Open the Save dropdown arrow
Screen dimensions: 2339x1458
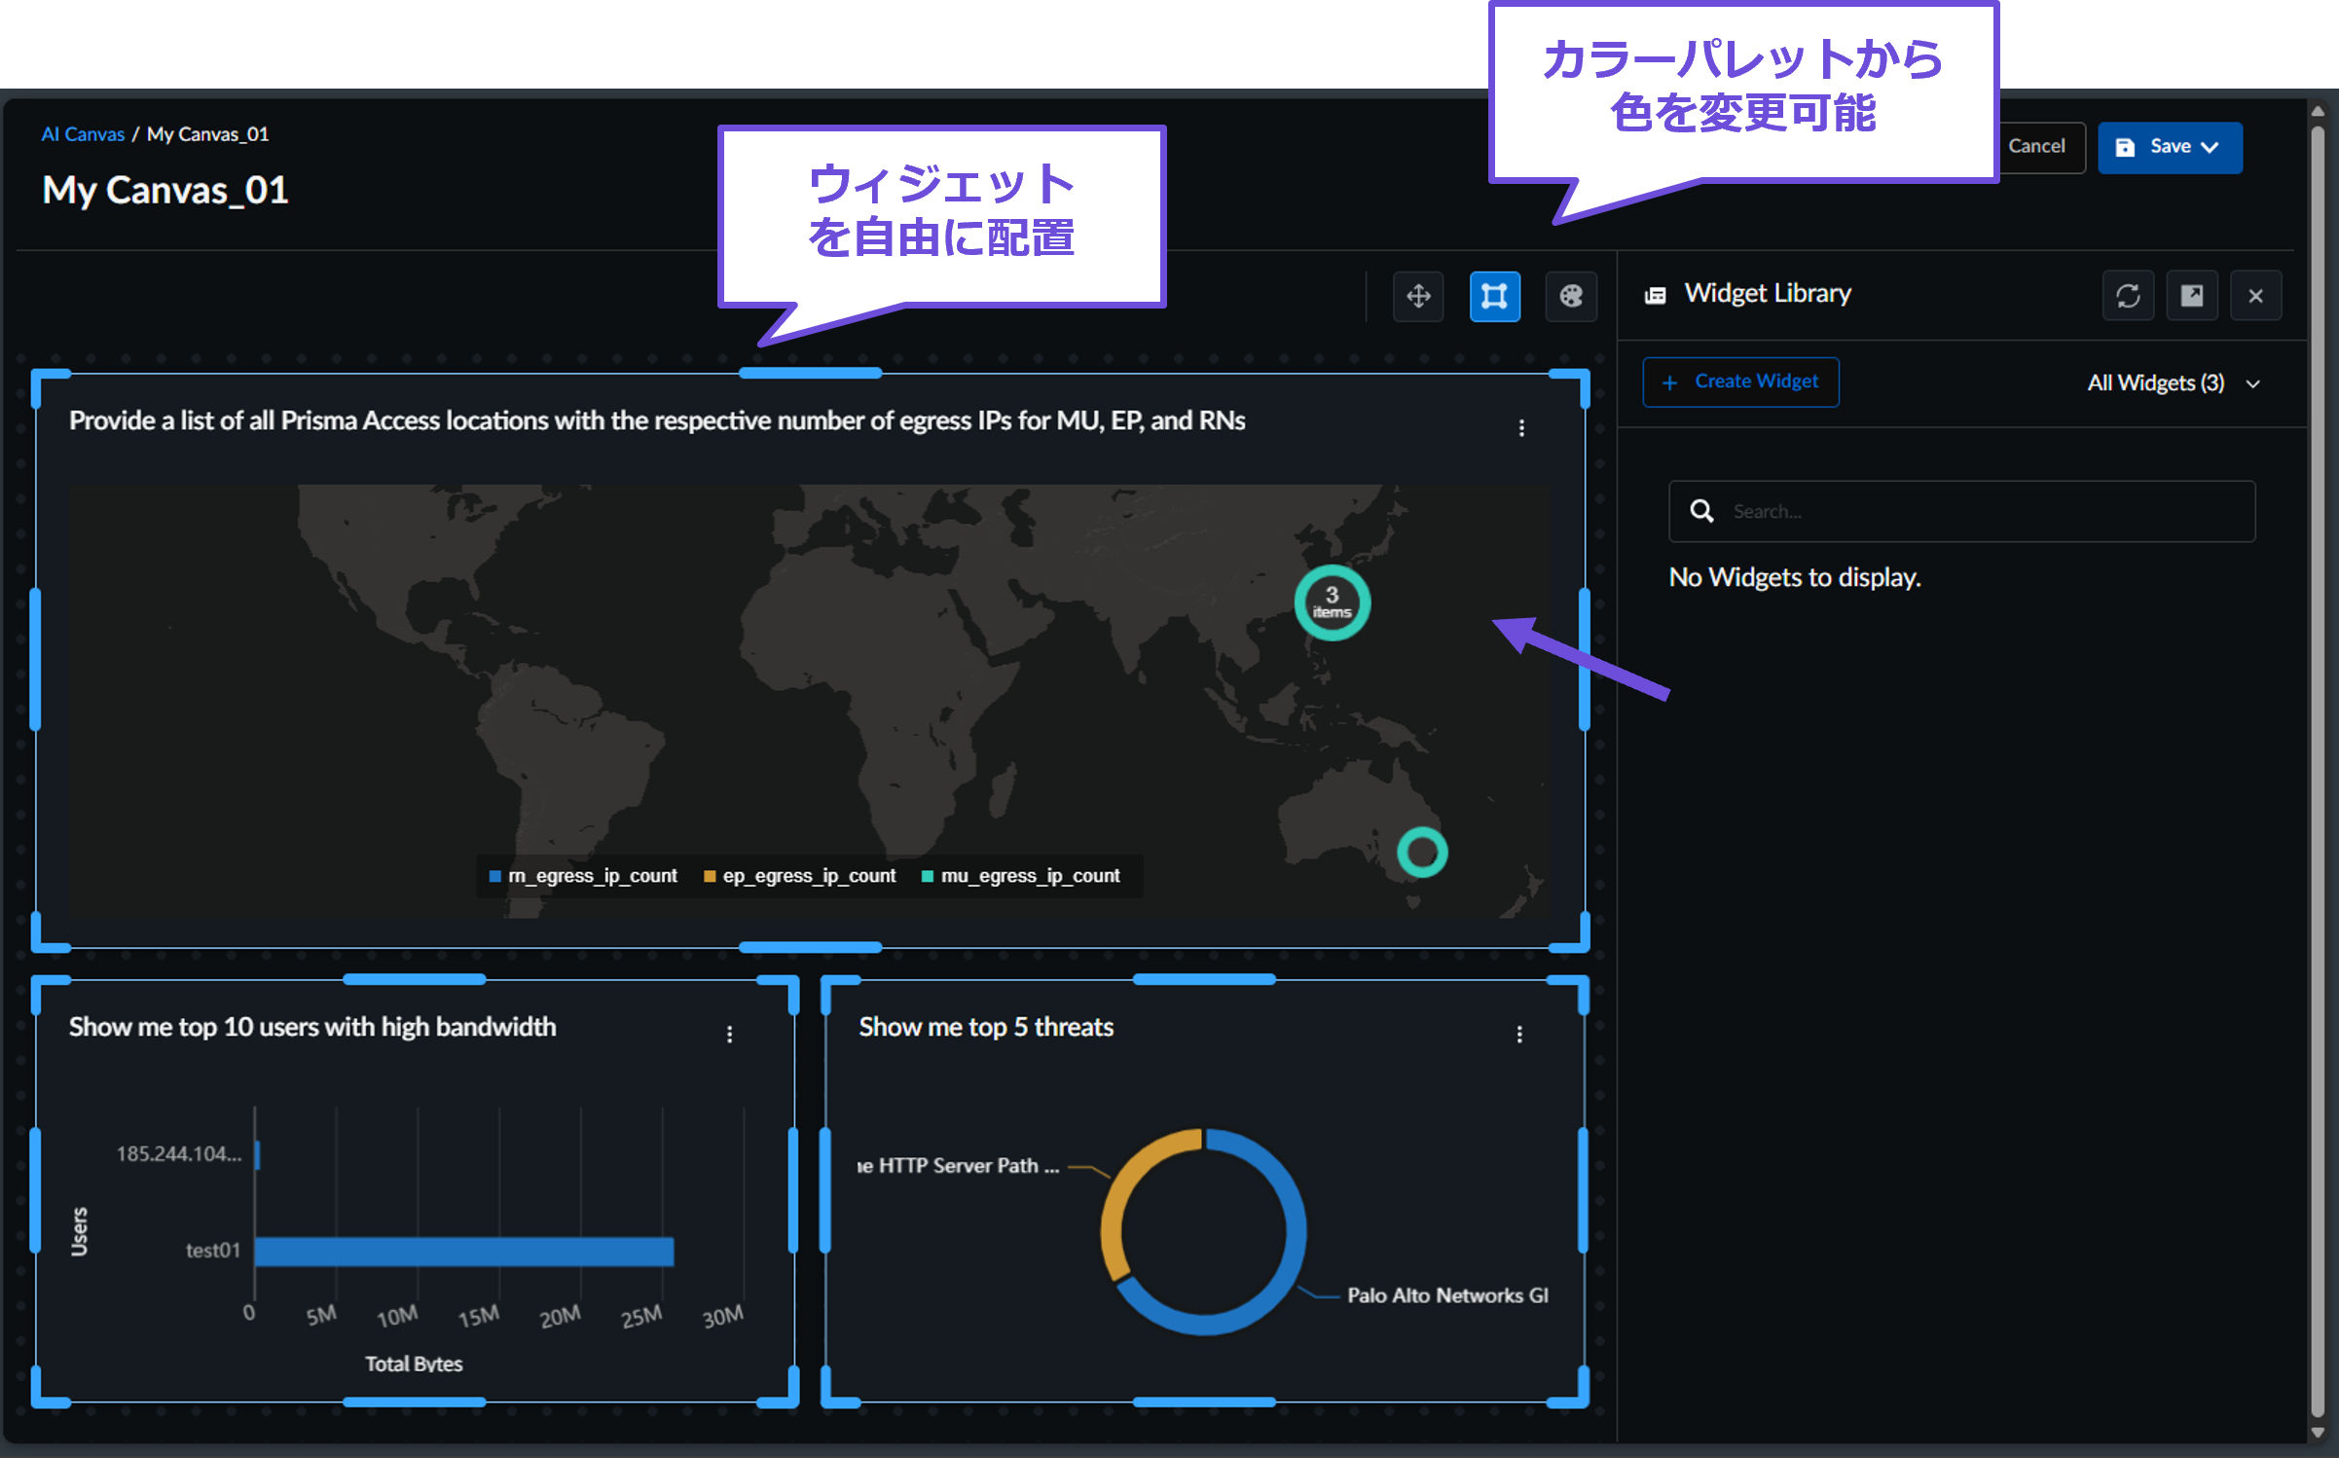pos(2211,147)
